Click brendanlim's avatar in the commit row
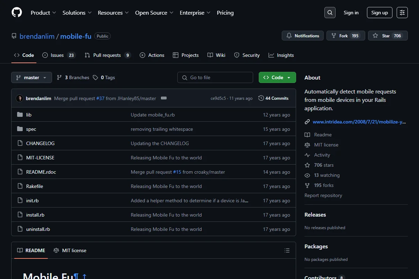This screenshot has height=279, width=419. tap(20, 98)
